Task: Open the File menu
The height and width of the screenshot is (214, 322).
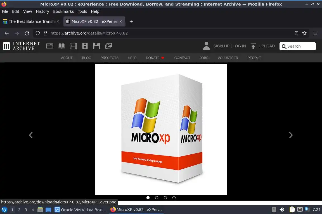Action: (x=5, y=11)
